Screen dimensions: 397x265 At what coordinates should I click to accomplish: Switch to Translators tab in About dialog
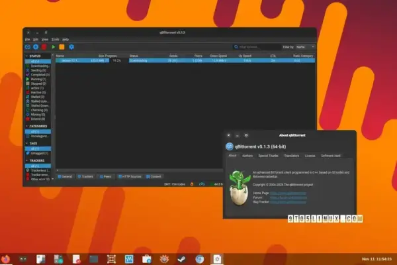(291, 156)
